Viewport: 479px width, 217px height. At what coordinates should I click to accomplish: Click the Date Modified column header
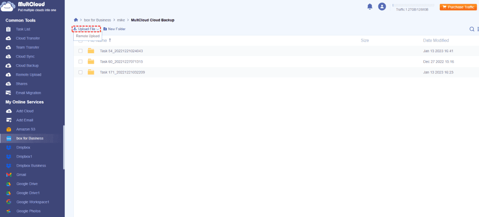436,40
